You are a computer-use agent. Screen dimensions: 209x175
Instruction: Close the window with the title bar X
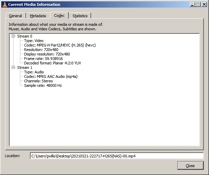pos(204,4)
